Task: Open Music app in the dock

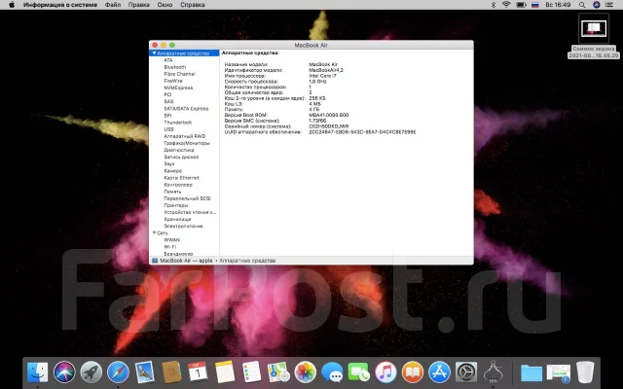Action: point(385,371)
